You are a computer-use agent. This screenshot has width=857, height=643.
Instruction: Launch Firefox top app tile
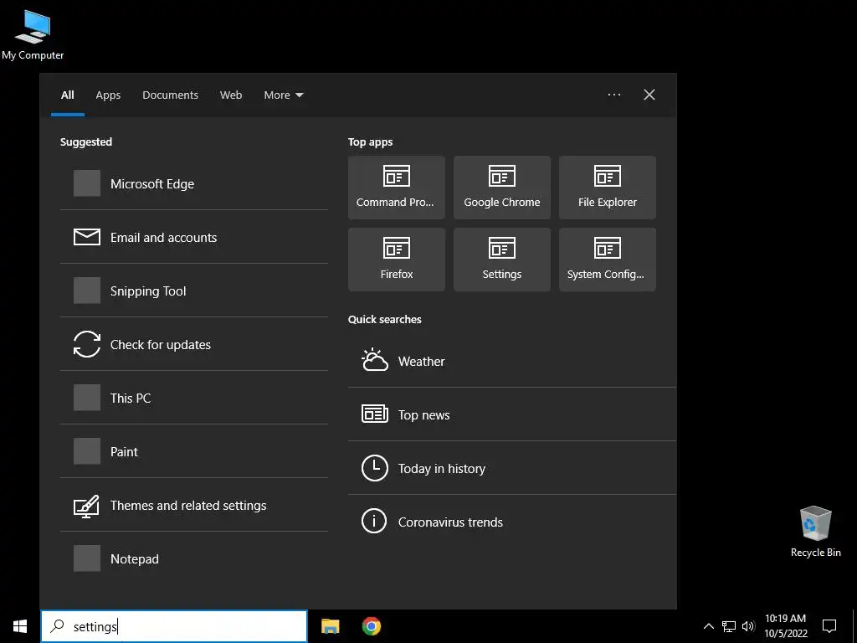click(396, 260)
